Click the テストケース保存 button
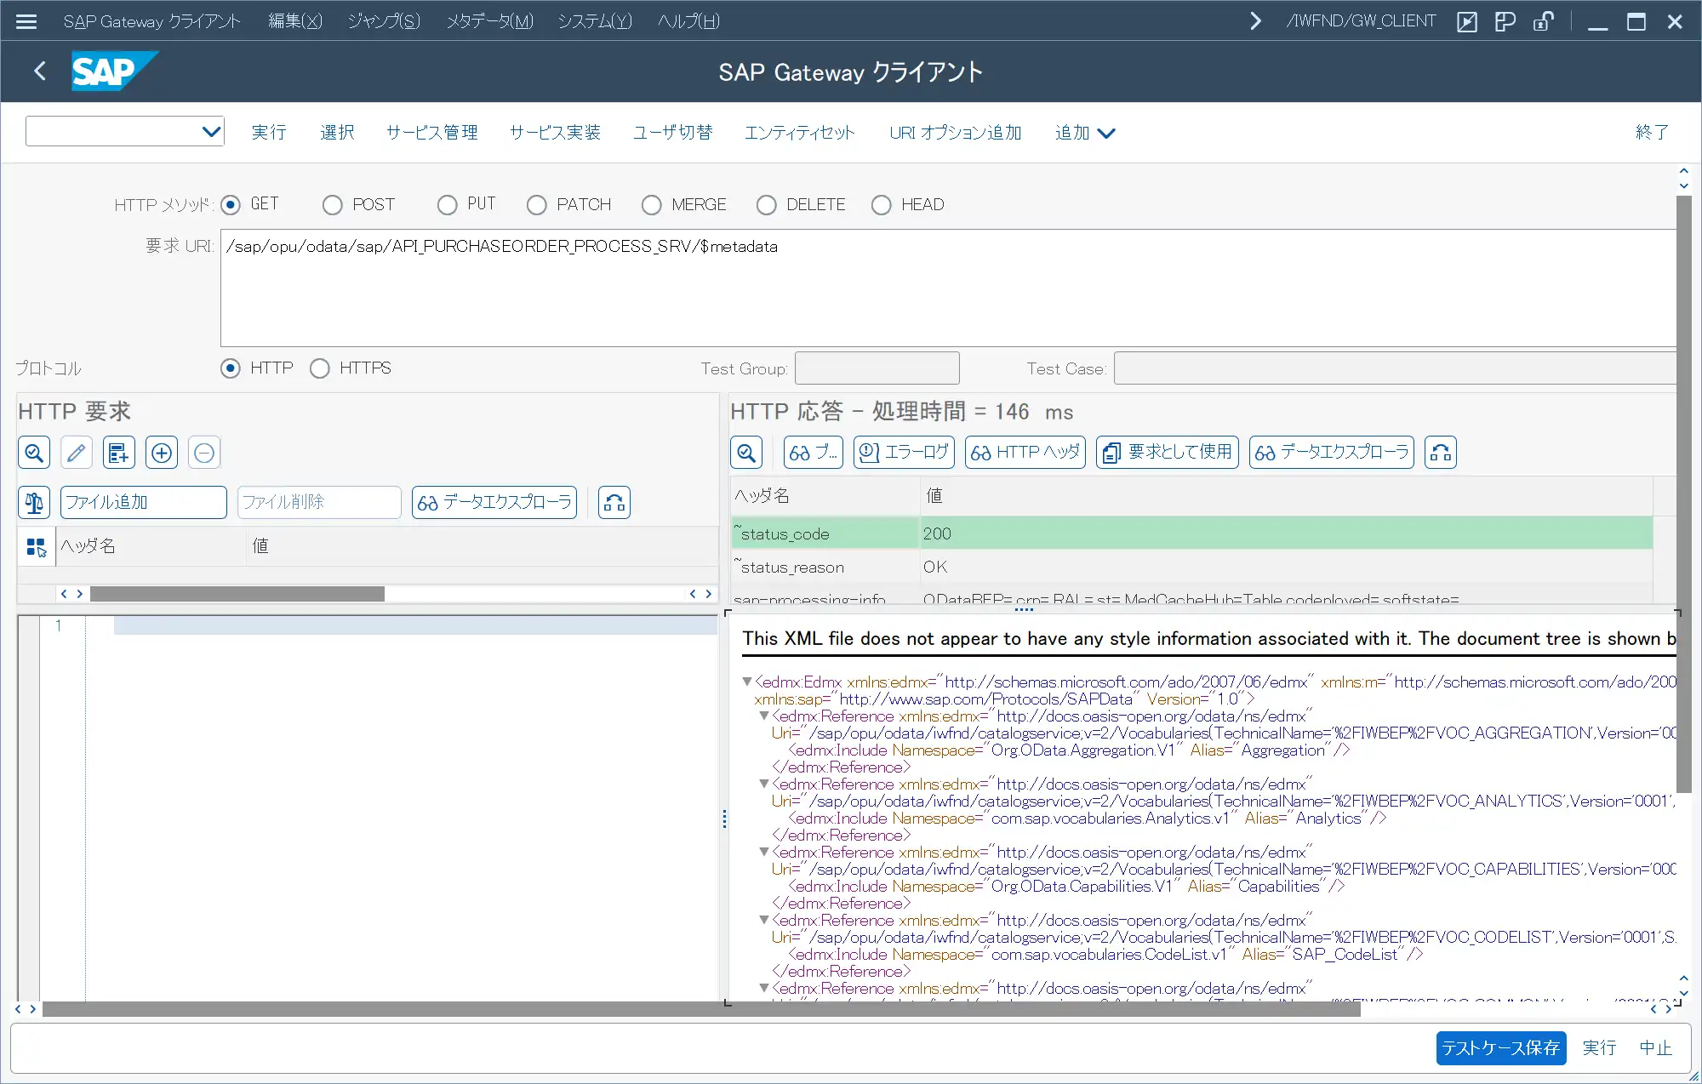The image size is (1702, 1084). (x=1500, y=1047)
